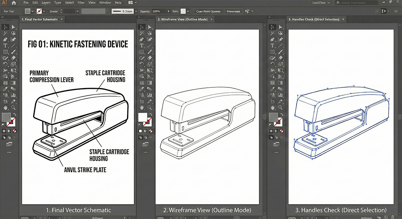Select the Hand tool in left toolbar
402x219 pixels.
coord(5,107)
